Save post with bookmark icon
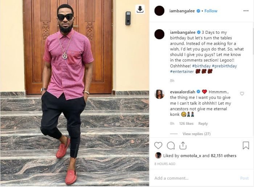254x187 pixels. [246, 145]
